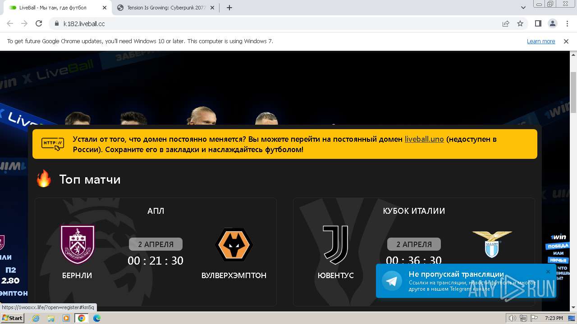Open the liveball.uno permanent domain link
This screenshot has height=324, width=577.
(424, 139)
